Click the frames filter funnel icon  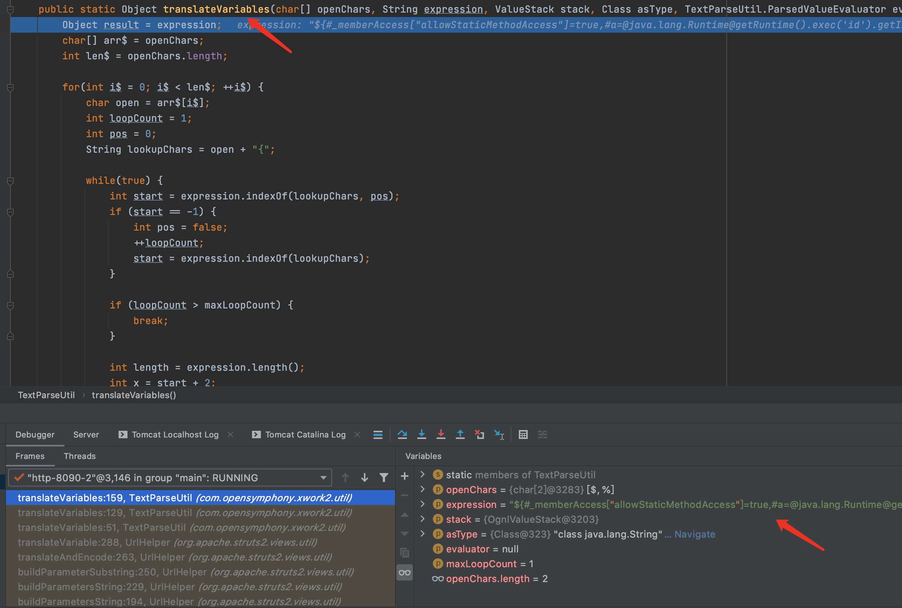tap(384, 478)
